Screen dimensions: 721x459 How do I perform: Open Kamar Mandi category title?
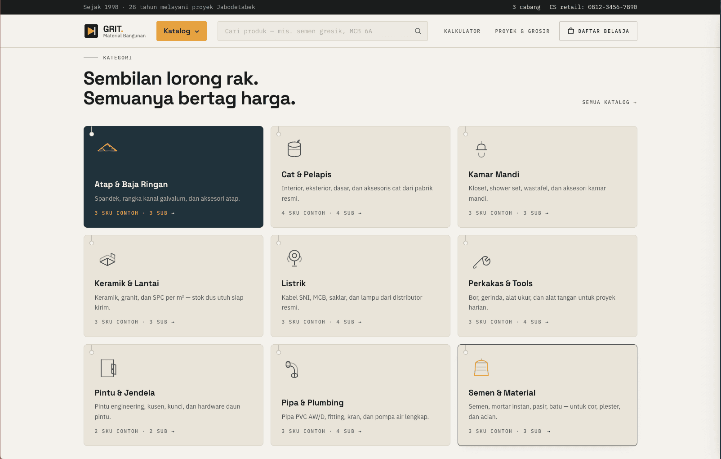click(494, 175)
